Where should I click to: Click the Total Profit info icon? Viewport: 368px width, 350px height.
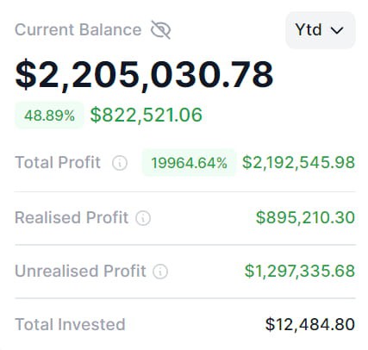coord(120,163)
